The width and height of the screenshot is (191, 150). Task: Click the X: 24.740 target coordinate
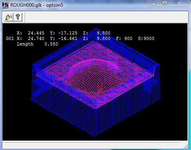tap(31, 38)
